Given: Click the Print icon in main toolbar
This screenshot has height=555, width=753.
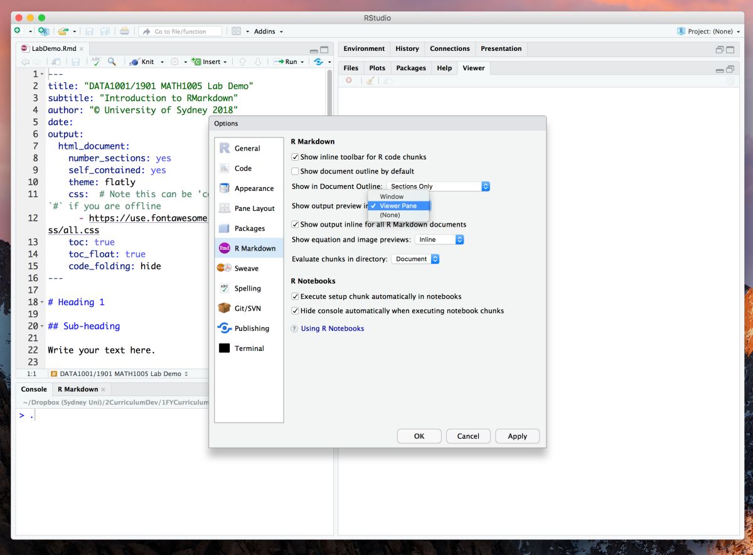Looking at the screenshot, I should click(x=124, y=31).
